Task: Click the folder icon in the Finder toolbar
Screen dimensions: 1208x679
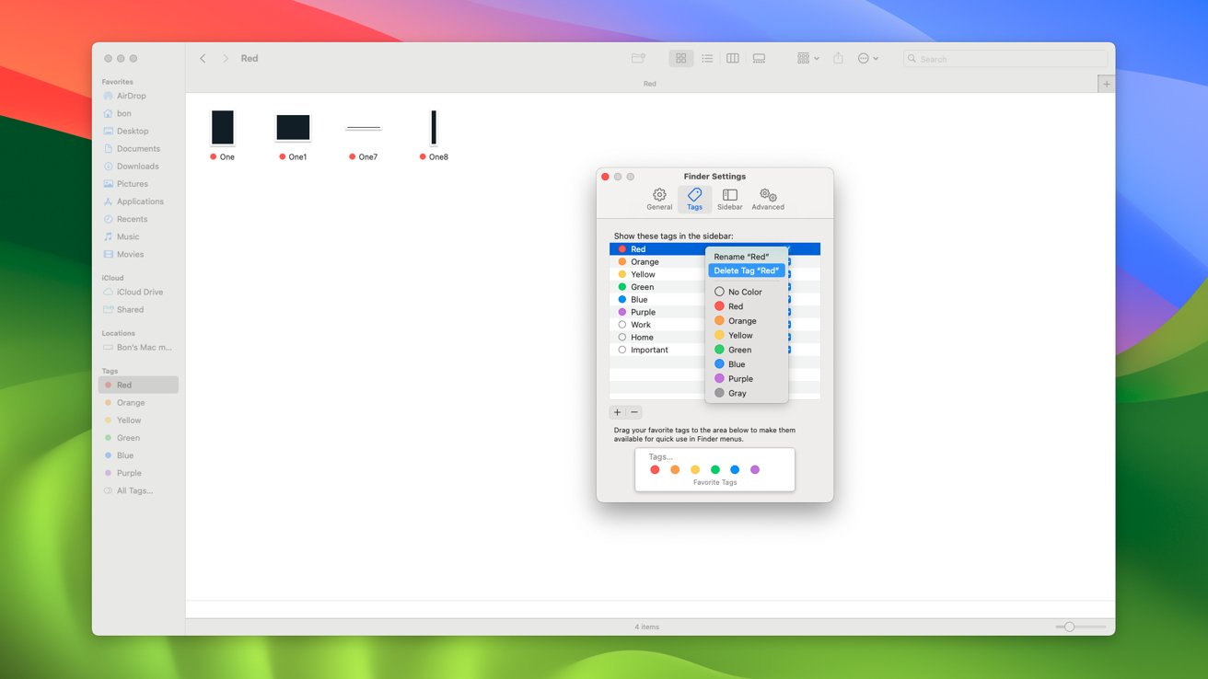Action: tap(638, 59)
